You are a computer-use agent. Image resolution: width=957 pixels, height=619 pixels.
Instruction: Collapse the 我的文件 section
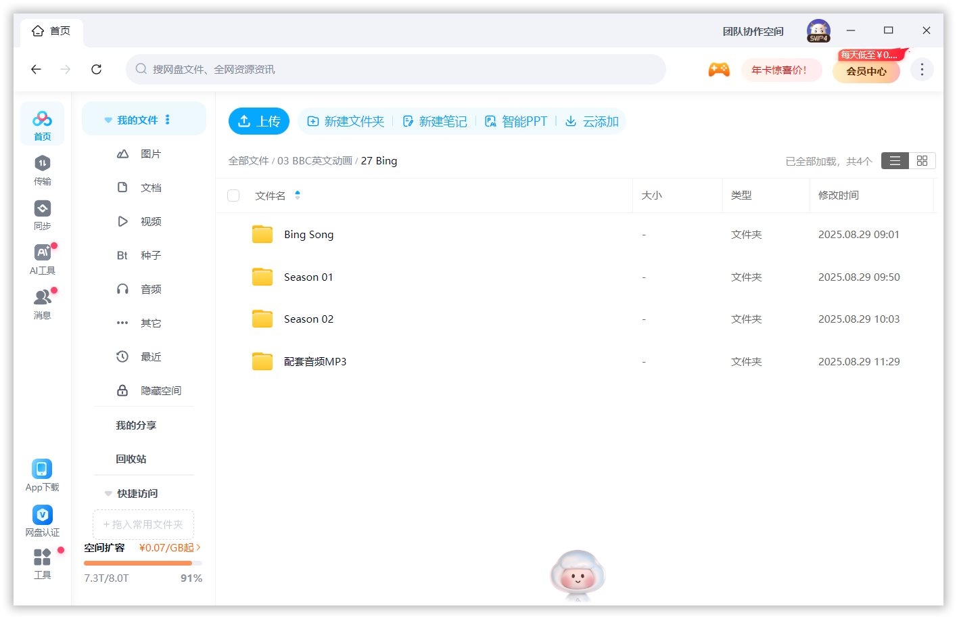pos(108,119)
